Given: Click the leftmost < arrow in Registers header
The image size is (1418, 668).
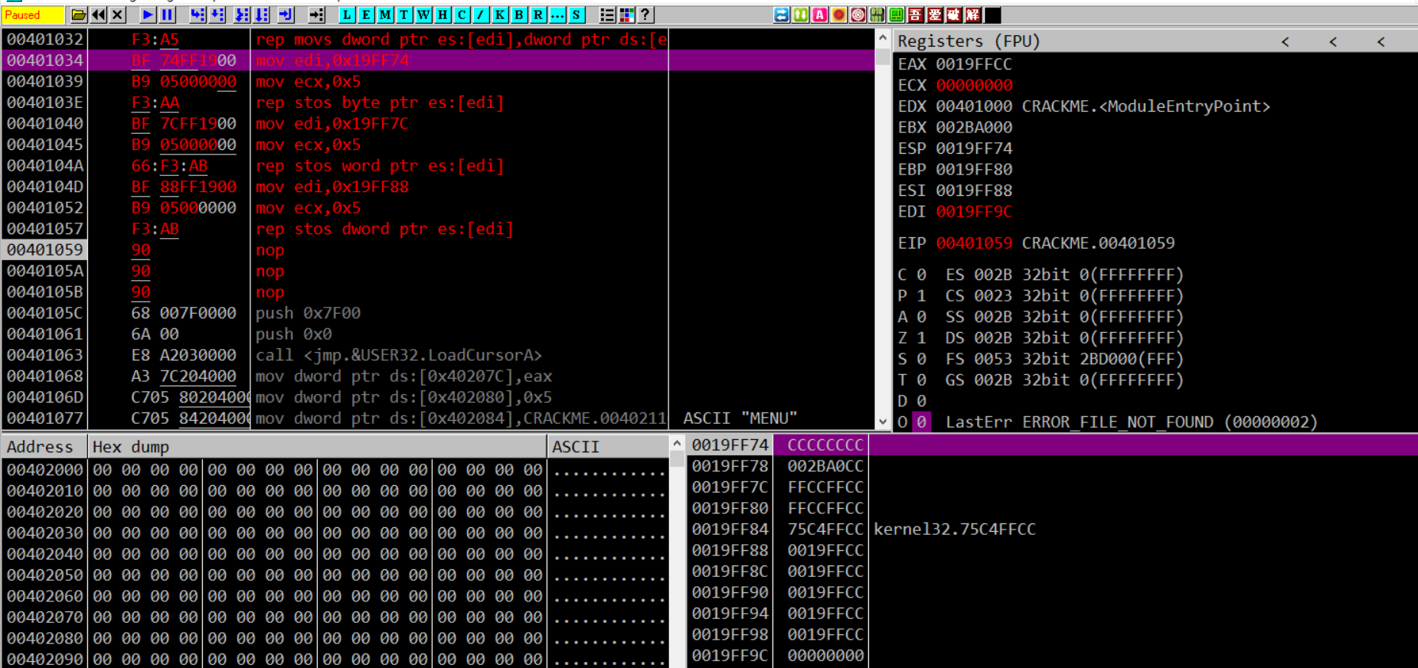Looking at the screenshot, I should click(x=1286, y=41).
